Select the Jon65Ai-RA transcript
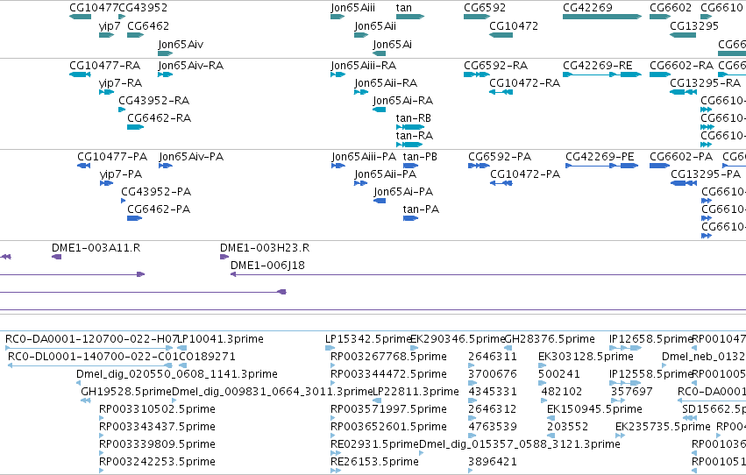 point(380,110)
